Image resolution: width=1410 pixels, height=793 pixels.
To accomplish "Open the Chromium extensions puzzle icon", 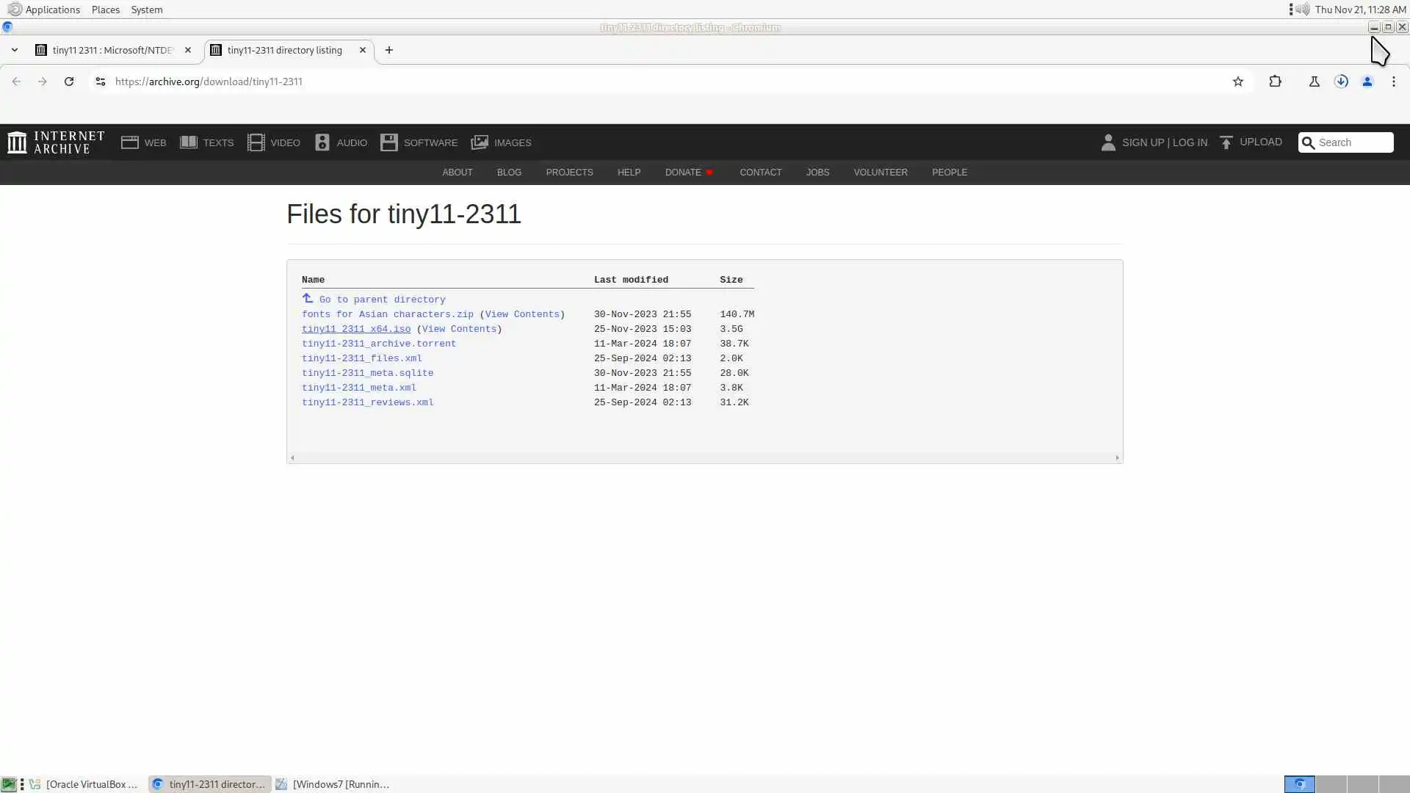I will 1275,82.
